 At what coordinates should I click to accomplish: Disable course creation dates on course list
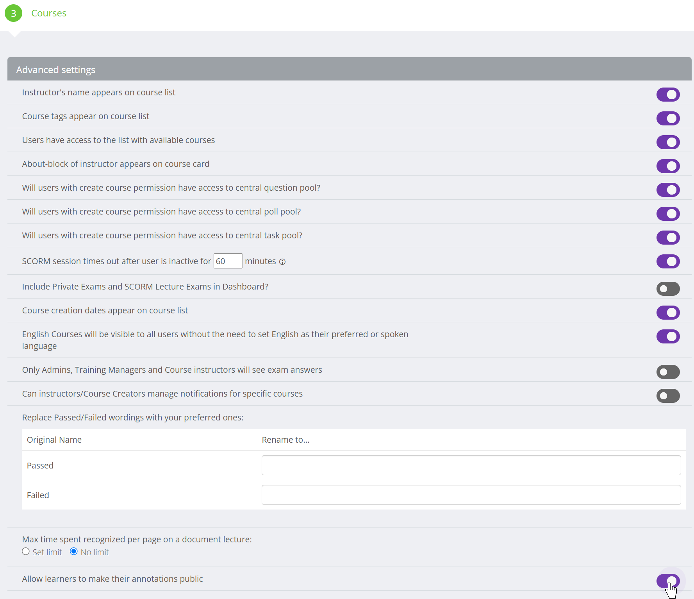668,313
